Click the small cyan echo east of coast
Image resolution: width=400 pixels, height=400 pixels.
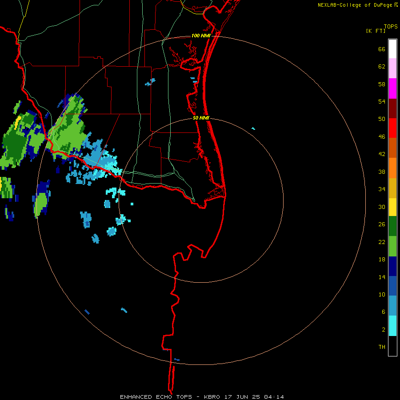click(x=253, y=128)
